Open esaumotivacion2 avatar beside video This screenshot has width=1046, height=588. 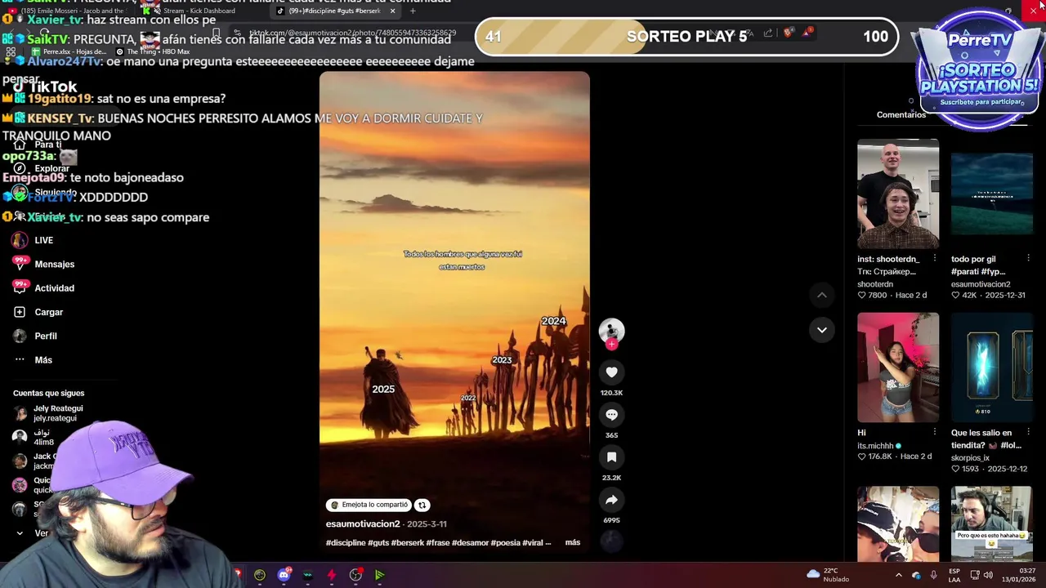(x=611, y=330)
